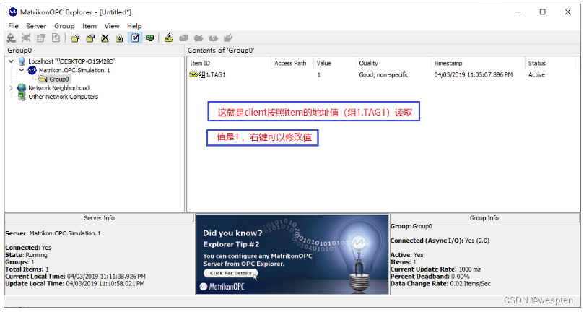584x312 pixels.
Task: Click the green circuit board toolbar icon
Action: tap(149, 38)
